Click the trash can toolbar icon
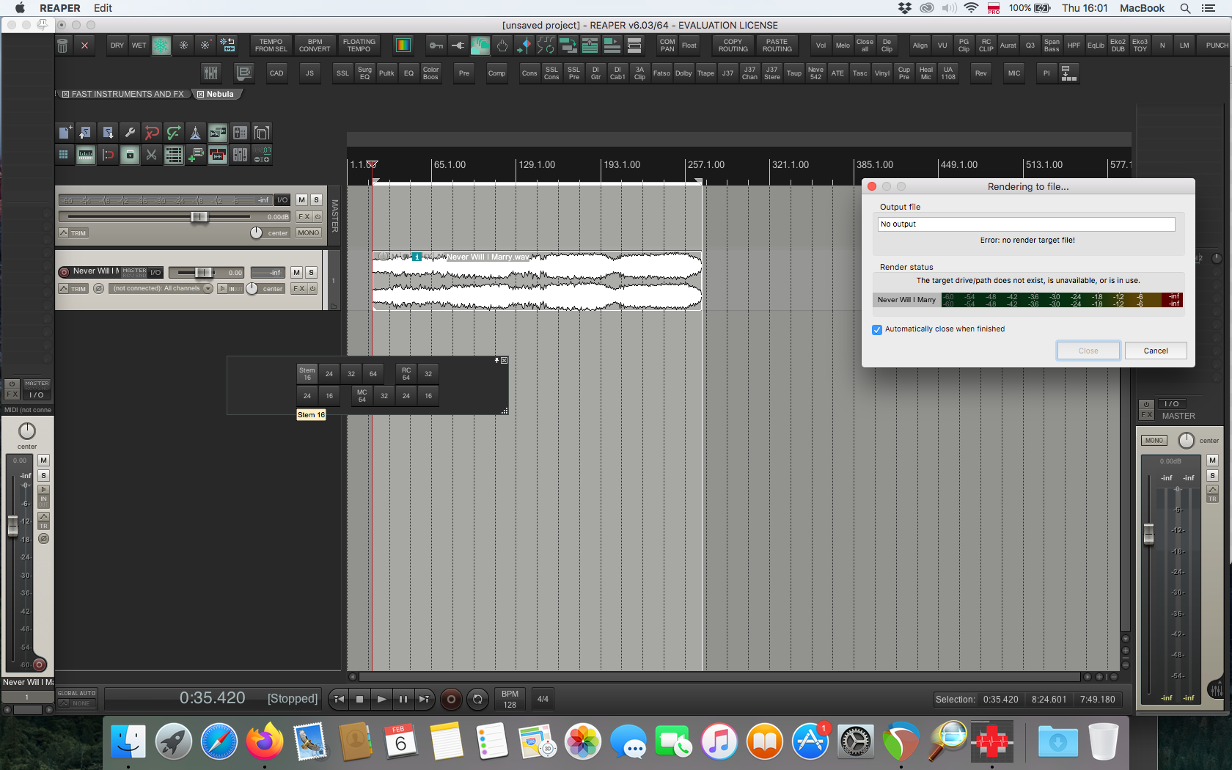The height and width of the screenshot is (770, 1232). click(x=63, y=45)
